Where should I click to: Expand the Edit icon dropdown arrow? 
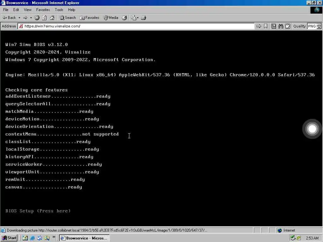coord(138,18)
